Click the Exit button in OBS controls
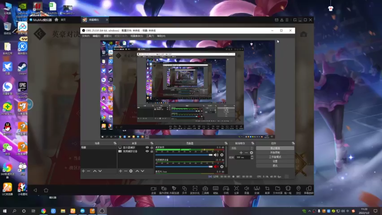382x215 pixels. pos(275,166)
